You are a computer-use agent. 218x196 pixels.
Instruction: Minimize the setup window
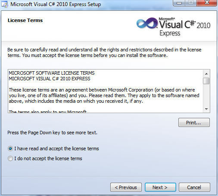point(179,3)
